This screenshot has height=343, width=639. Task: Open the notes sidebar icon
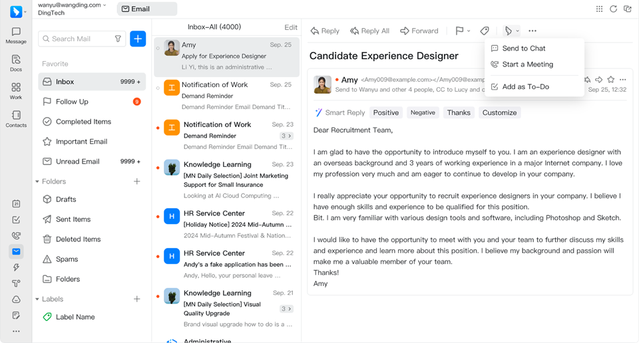16,315
